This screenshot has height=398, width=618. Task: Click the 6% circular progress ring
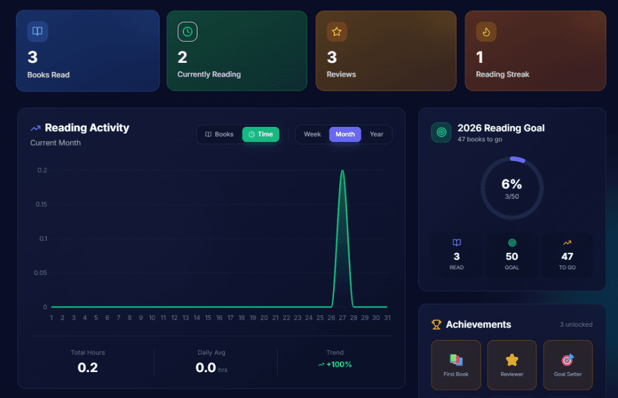pyautogui.click(x=512, y=188)
